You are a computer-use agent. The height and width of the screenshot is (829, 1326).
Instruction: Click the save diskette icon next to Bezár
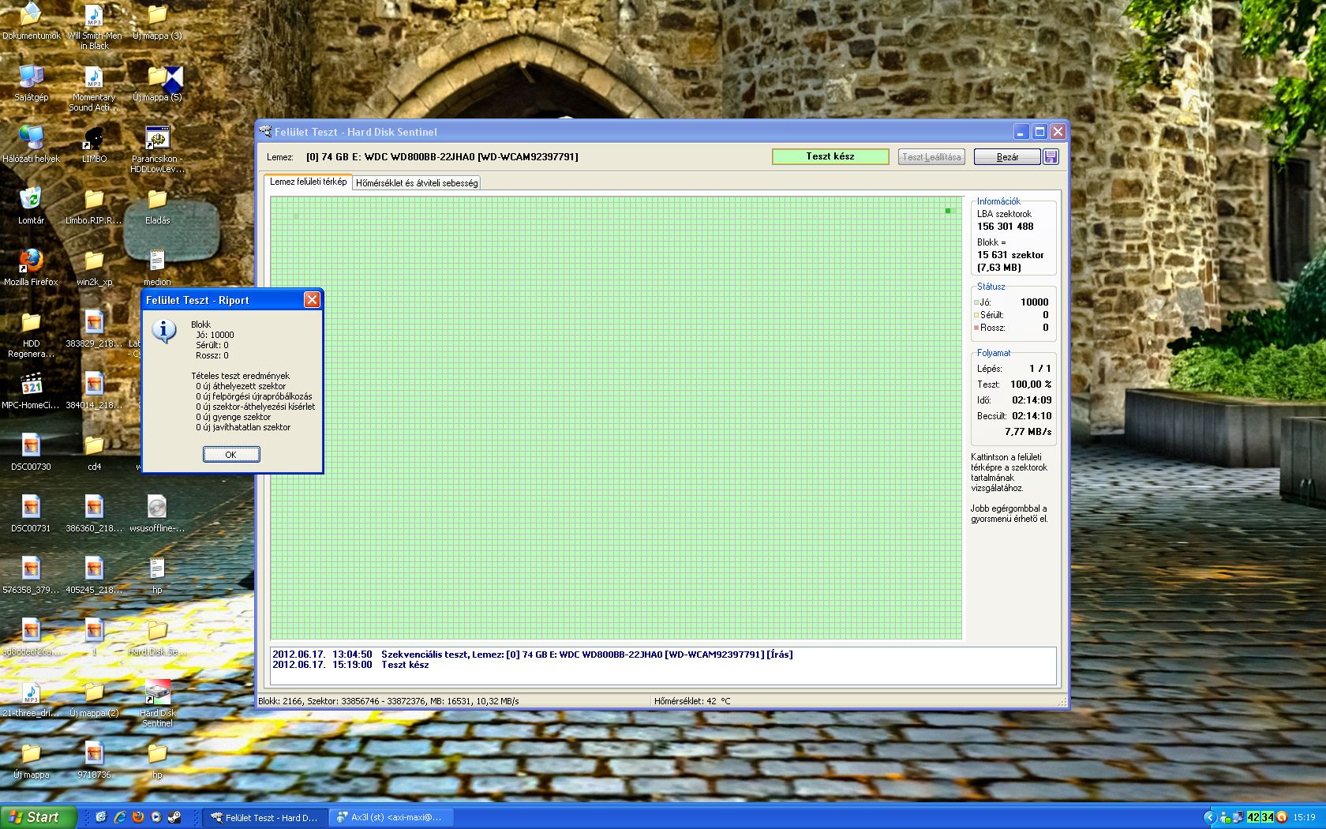coord(1051,156)
